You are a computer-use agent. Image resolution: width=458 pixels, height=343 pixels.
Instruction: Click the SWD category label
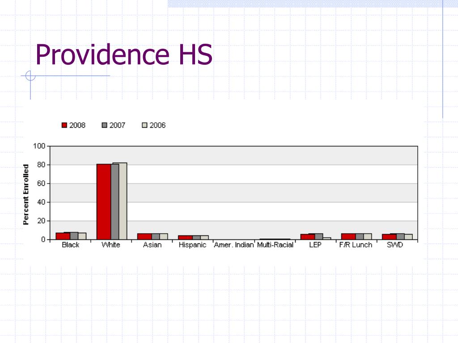[x=395, y=245]
